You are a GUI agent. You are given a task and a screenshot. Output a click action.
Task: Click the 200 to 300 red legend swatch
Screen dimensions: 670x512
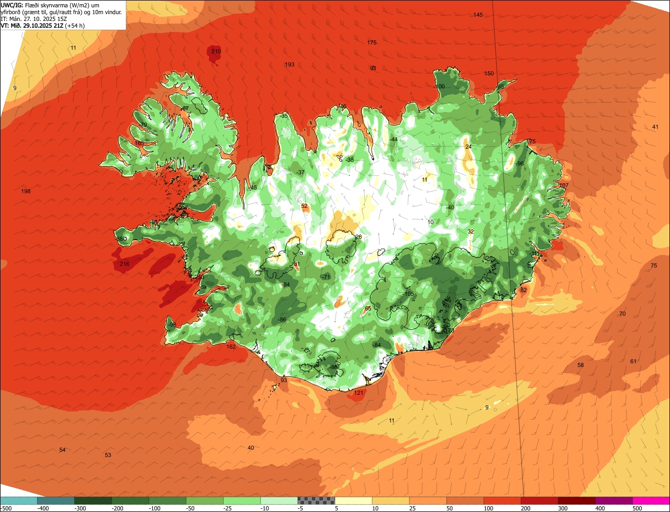point(539,500)
